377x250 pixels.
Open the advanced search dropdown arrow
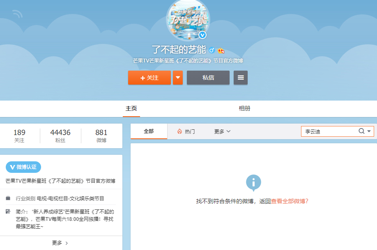[369, 131]
